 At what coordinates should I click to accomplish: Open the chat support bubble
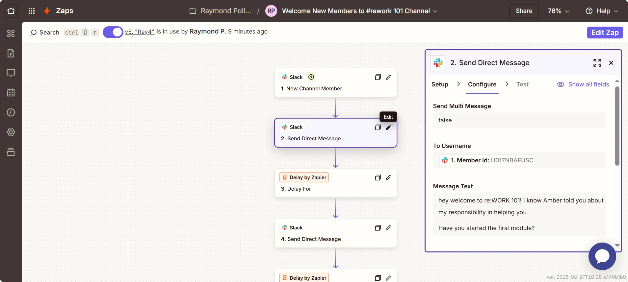pyautogui.click(x=602, y=256)
